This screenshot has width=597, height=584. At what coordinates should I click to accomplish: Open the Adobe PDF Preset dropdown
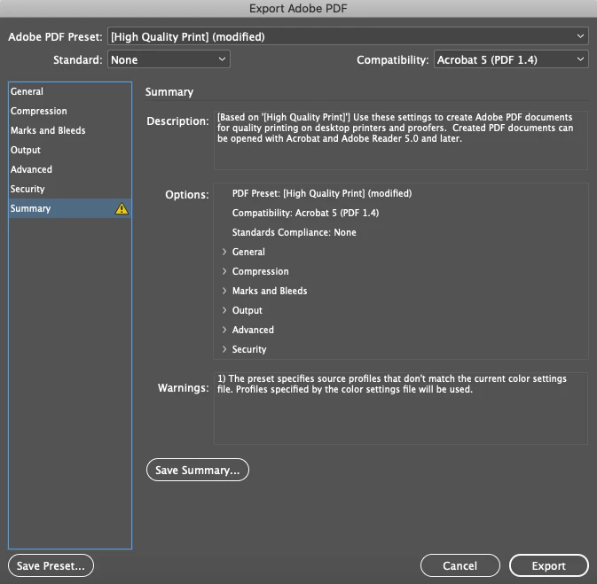pyautogui.click(x=348, y=36)
